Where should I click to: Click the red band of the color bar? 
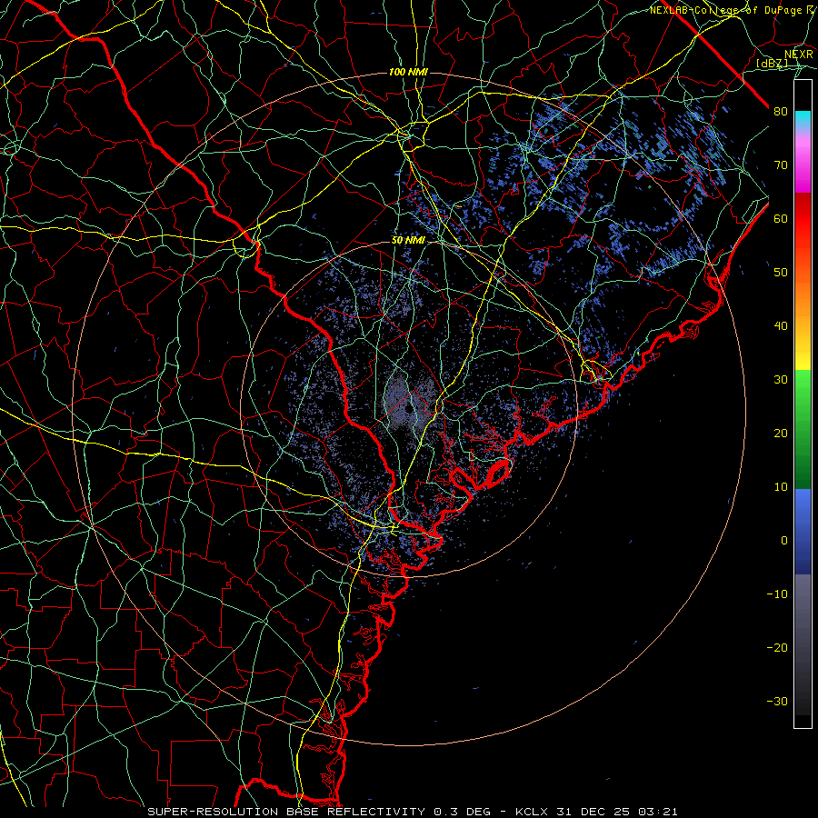[803, 219]
